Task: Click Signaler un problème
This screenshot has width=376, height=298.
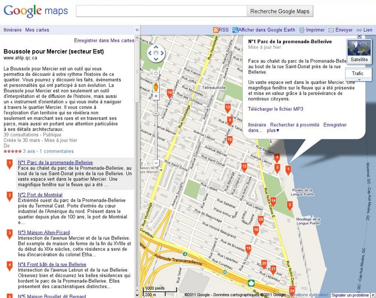Action: click(350, 295)
